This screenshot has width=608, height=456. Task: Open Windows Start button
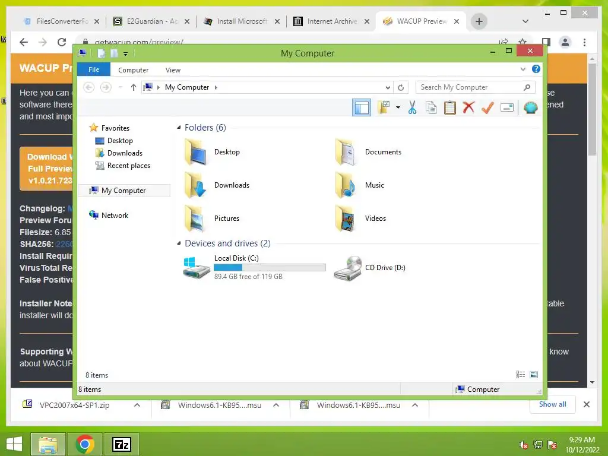coord(14,444)
